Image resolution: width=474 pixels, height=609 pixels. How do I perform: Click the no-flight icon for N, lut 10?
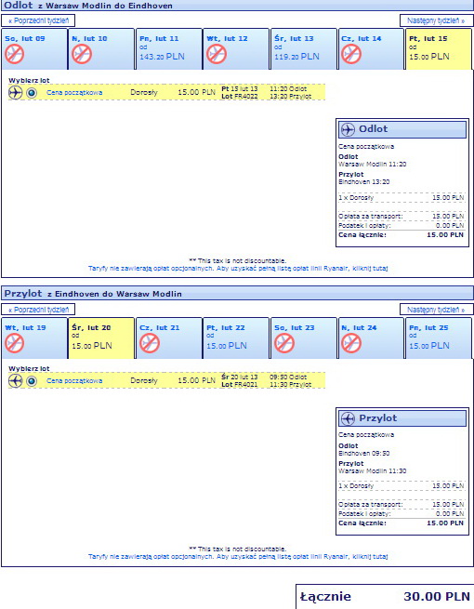pyautogui.click(x=82, y=54)
